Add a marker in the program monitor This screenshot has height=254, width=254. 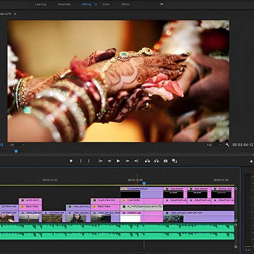[x=71, y=161]
